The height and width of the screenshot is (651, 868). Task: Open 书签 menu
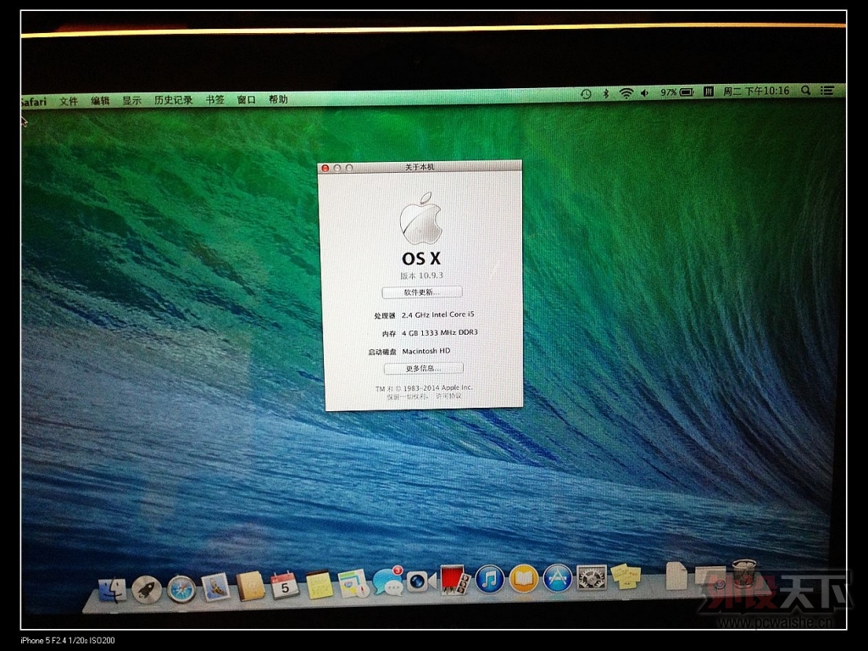[x=214, y=100]
